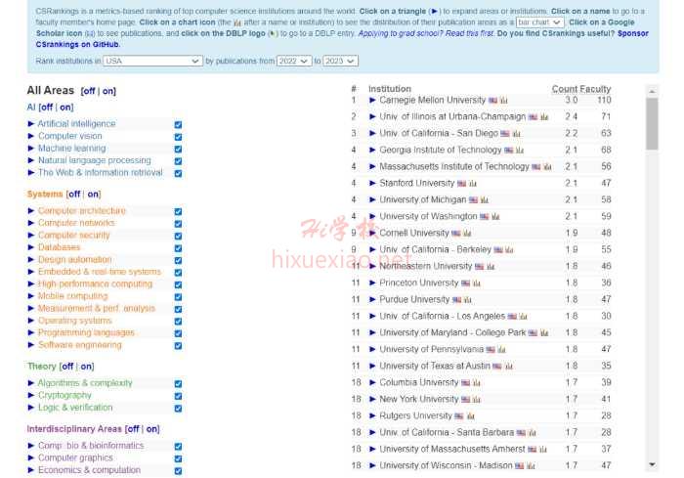
Task: Click the scrollbar down arrow of the ranking list
Action: tap(652, 464)
